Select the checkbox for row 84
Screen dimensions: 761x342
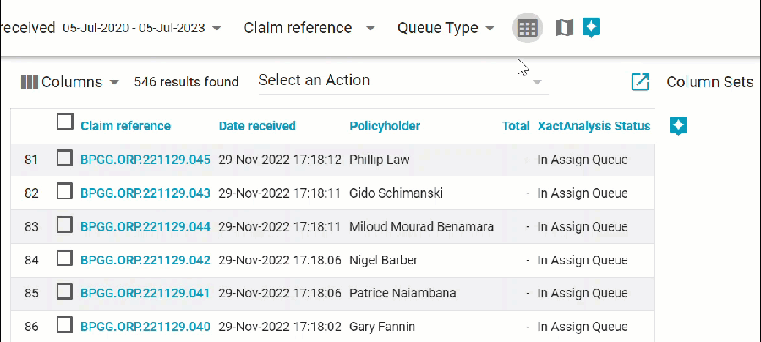point(64,259)
